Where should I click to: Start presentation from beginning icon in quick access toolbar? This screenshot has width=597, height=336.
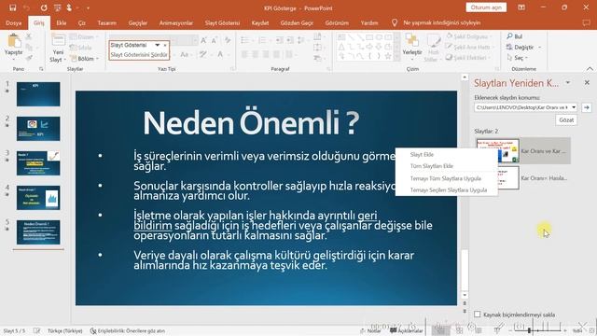58,7
